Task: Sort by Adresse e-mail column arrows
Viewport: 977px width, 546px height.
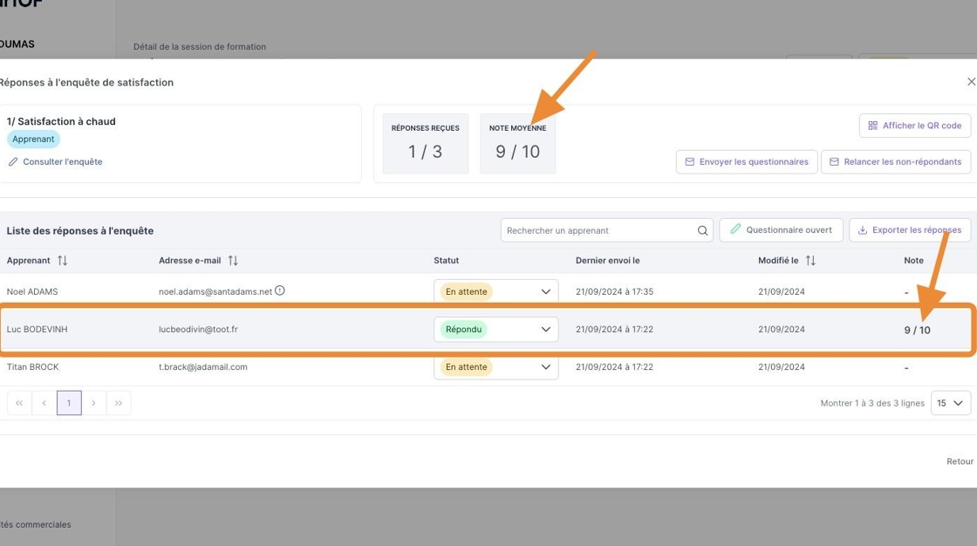Action: click(232, 261)
